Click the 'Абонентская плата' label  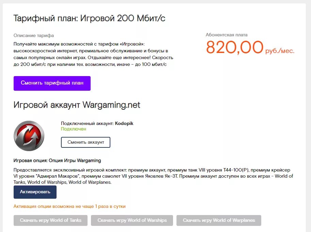(227, 35)
